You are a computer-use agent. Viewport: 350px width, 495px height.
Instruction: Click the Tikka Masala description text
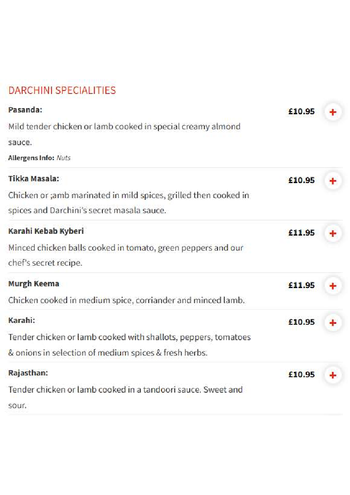tap(128, 202)
